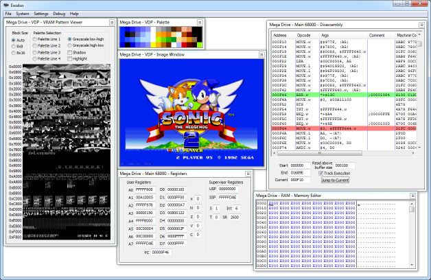Choose Palette Line 4 radio button

coord(47,59)
